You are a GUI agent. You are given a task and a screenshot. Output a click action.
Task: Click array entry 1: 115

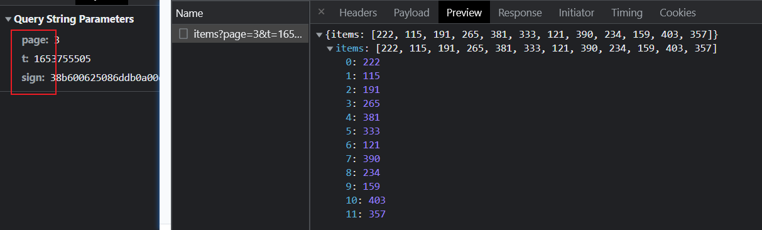[x=362, y=76]
